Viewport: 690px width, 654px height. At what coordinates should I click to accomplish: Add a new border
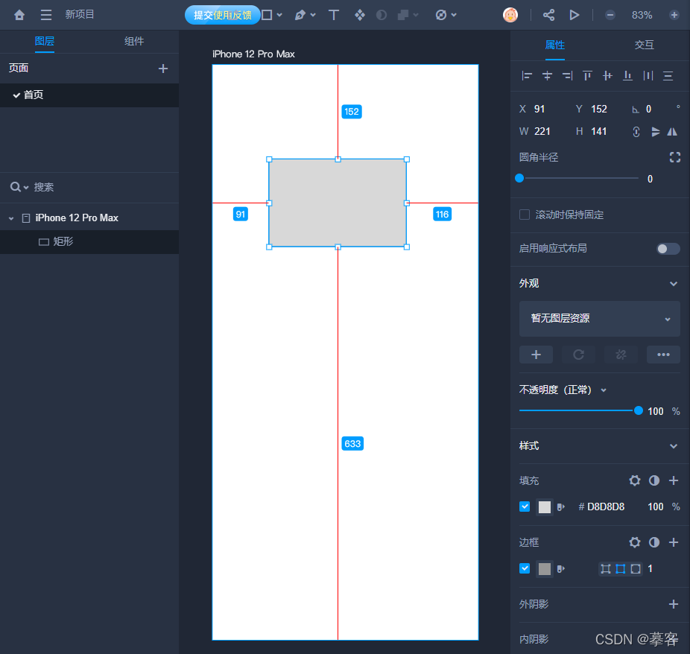tap(674, 542)
